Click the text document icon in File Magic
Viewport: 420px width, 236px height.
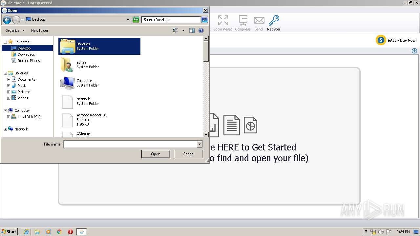coord(232,125)
